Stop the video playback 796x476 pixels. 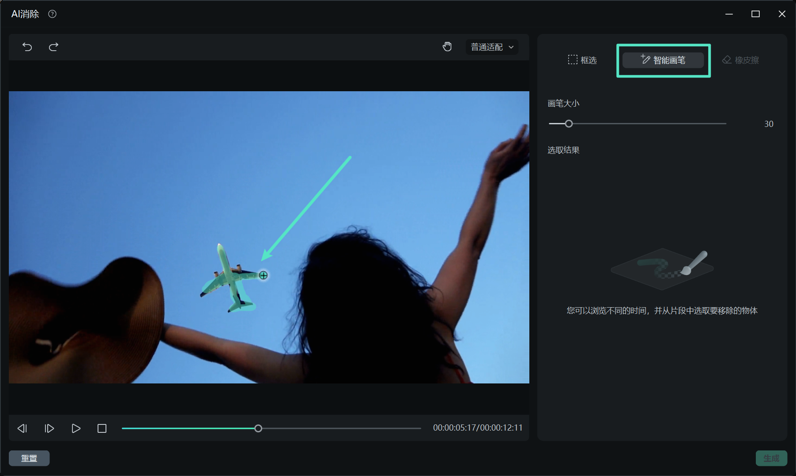102,428
